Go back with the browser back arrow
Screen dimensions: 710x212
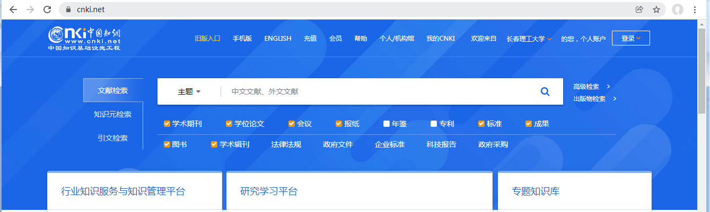tap(13, 10)
